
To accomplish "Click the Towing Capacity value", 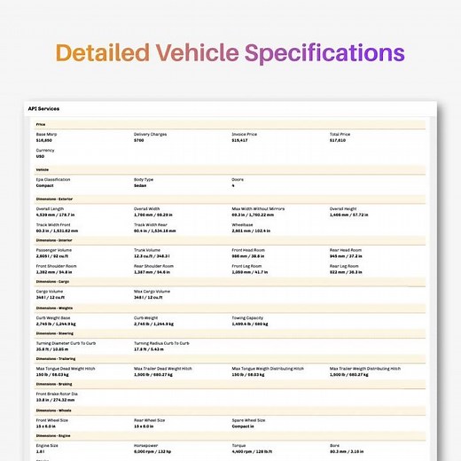I will pos(250,324).
